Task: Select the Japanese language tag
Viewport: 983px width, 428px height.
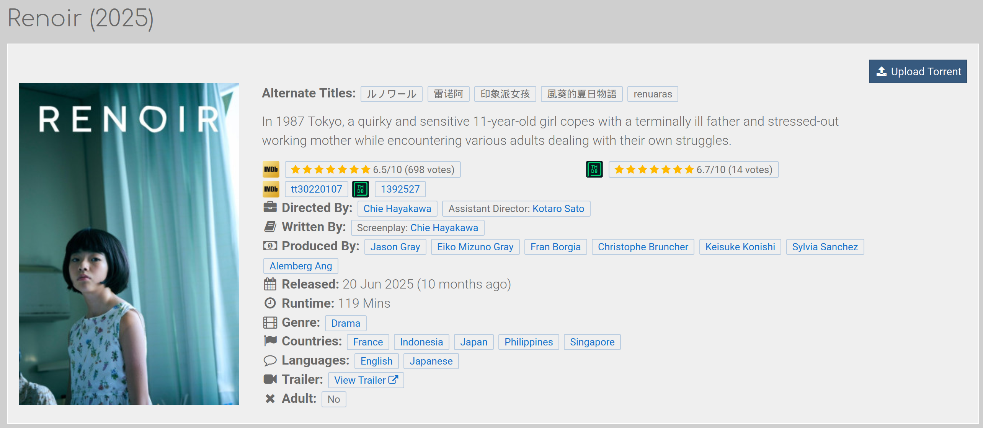Action: point(431,361)
